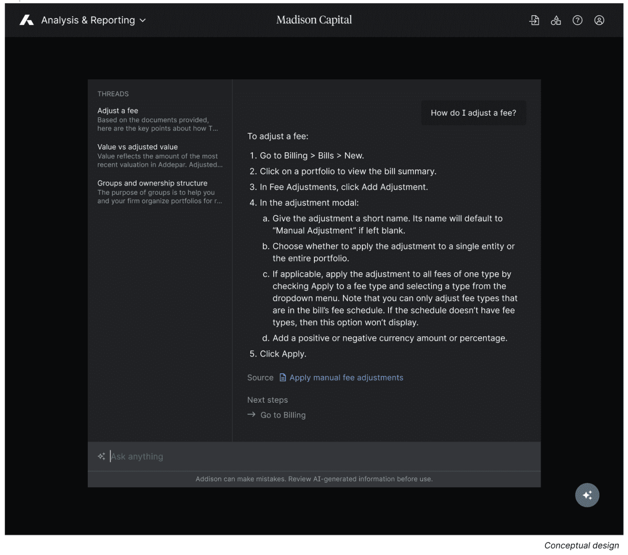The image size is (628, 555).
Task: Click the arrow icon beside Go to Billing
Action: tap(251, 415)
